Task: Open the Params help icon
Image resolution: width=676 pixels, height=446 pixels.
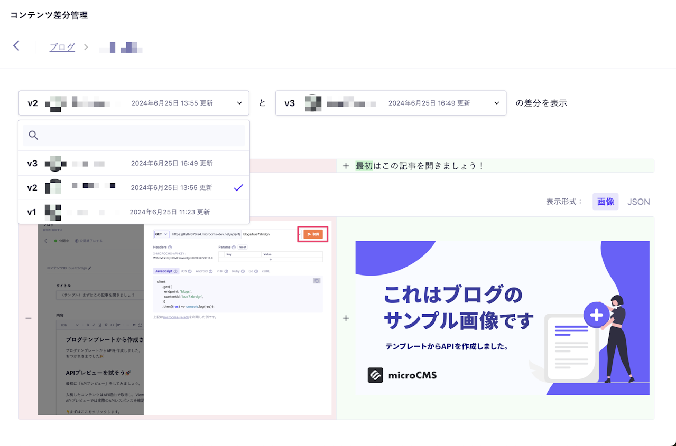Action: [234, 246]
